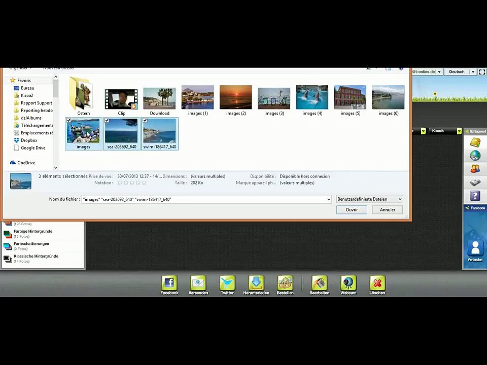Select Emplacements récents entry in sidebar
This screenshot has height=365, width=487.
click(x=33, y=133)
